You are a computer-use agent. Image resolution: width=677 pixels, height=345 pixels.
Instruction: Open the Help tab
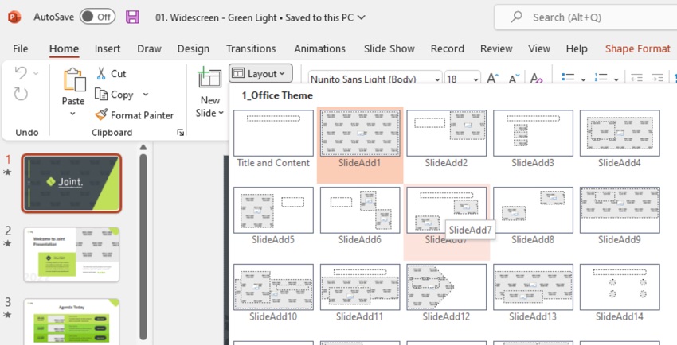(x=577, y=48)
